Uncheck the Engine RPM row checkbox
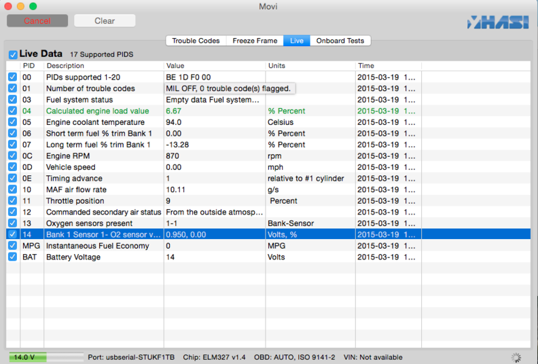Screen dimensions: 538x364 (13, 156)
